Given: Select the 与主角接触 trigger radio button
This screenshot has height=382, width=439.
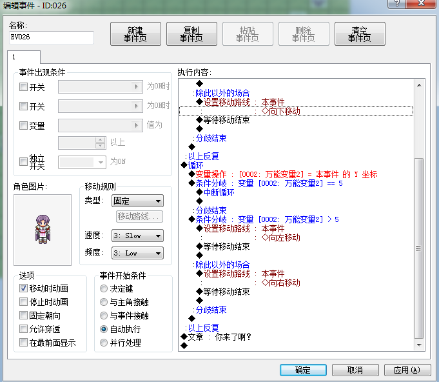Looking at the screenshot, I should tap(104, 302).
